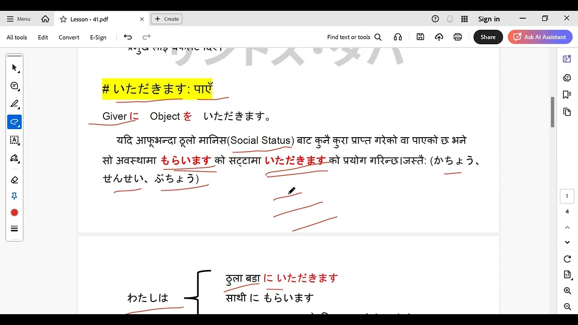Screen dimensions: 578x325
Task: Open the Convert menu
Action: tap(69, 37)
